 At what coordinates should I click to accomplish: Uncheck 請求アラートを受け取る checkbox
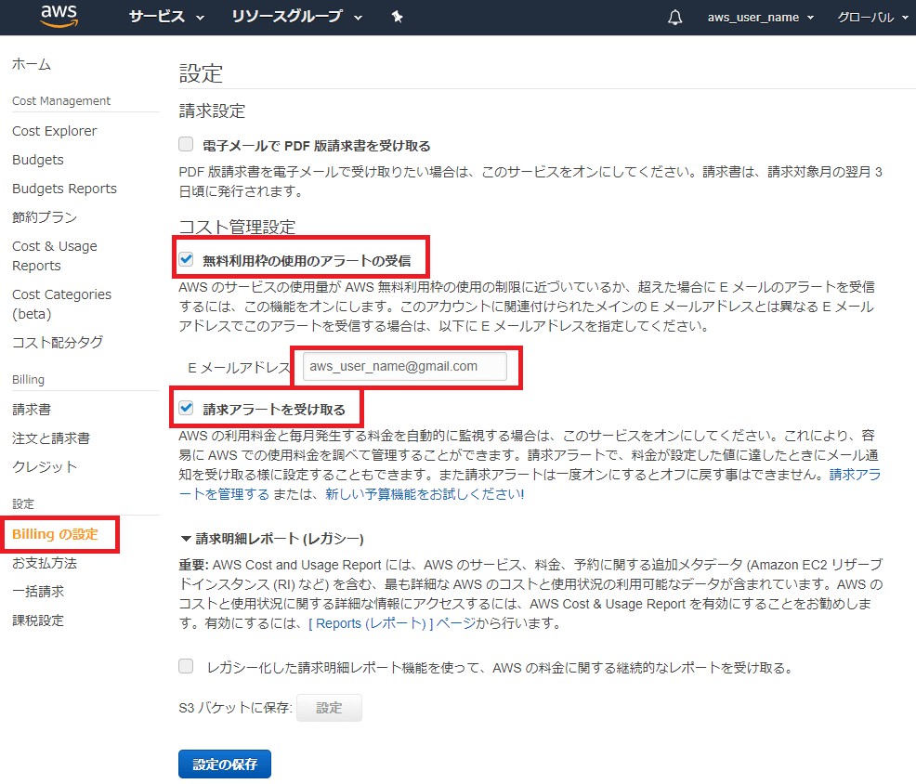coord(186,408)
